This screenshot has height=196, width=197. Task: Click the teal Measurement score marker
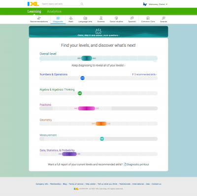[102, 139]
